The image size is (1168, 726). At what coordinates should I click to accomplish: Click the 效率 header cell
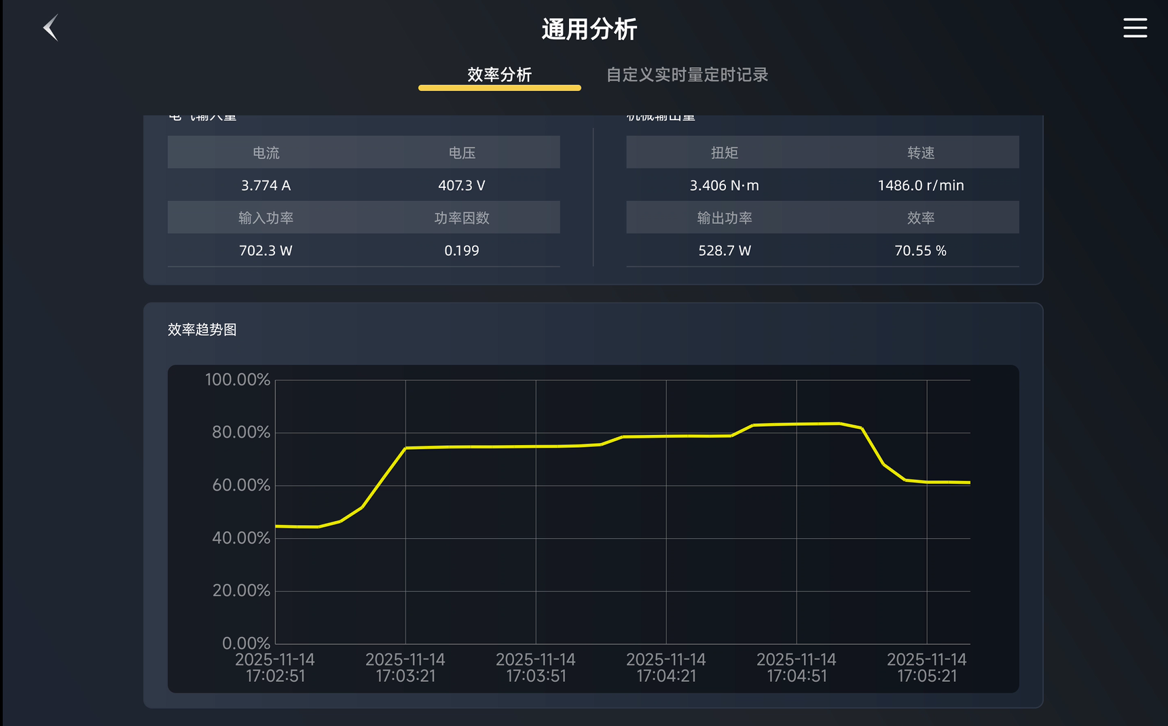(x=921, y=218)
